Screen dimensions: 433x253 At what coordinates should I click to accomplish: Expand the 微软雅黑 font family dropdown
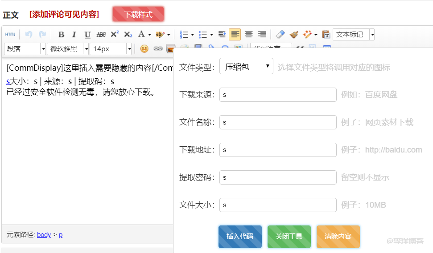click(x=68, y=49)
